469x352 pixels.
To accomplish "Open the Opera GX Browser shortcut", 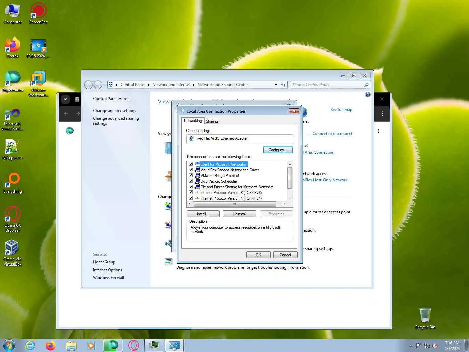I will 13,219.
